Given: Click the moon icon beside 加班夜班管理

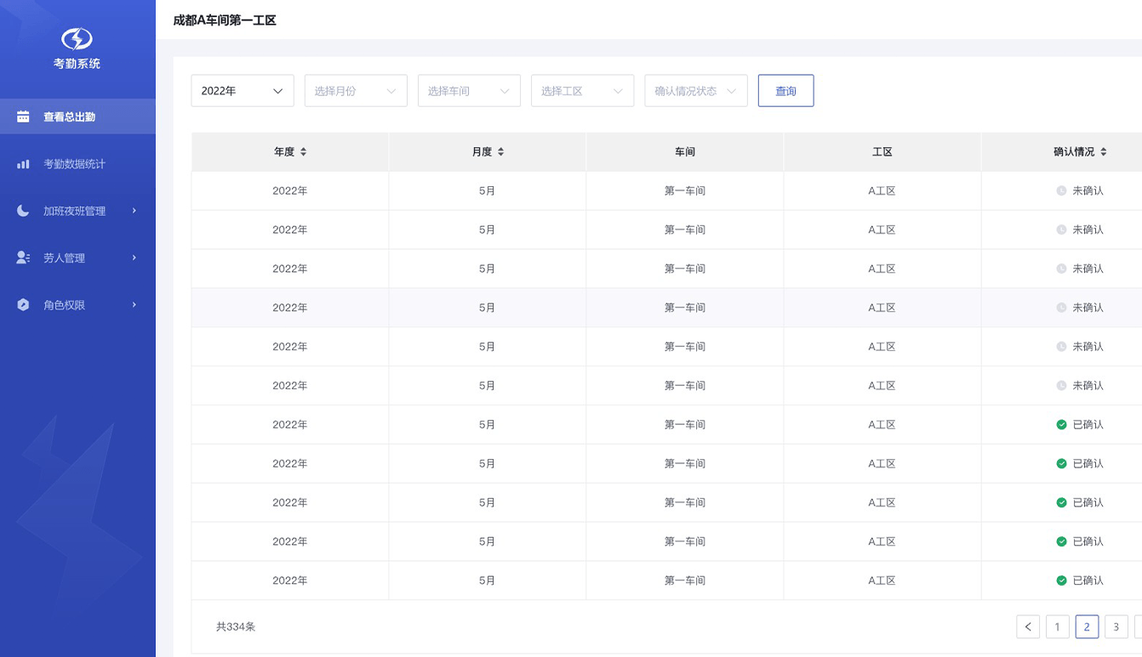Looking at the screenshot, I should pyautogui.click(x=23, y=211).
